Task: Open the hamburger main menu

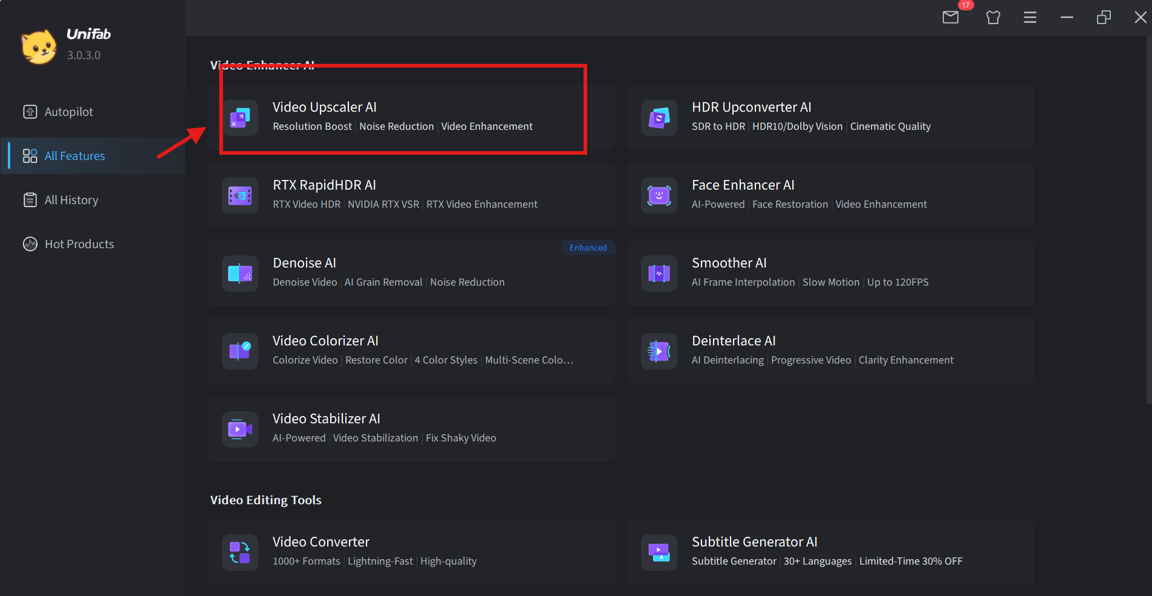Action: point(1030,18)
